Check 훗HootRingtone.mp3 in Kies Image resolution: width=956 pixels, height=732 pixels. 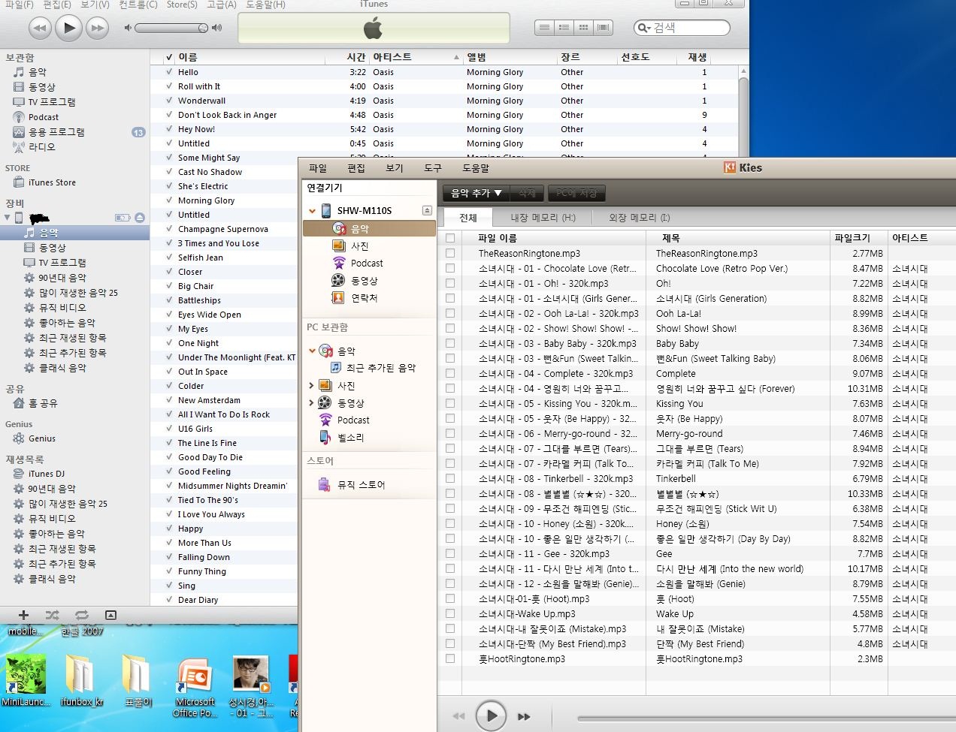click(450, 658)
